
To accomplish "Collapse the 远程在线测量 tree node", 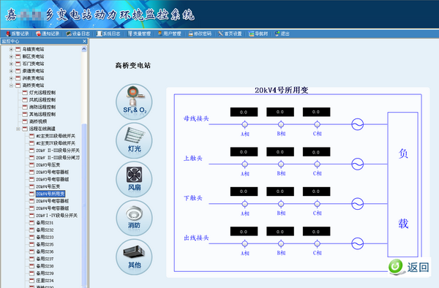I will pyautogui.click(x=18, y=129).
